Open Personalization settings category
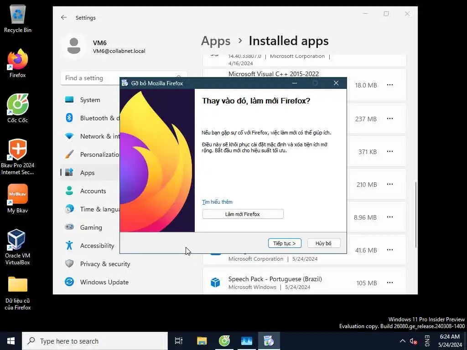Image resolution: width=467 pixels, height=350 pixels. pyautogui.click(x=90, y=154)
